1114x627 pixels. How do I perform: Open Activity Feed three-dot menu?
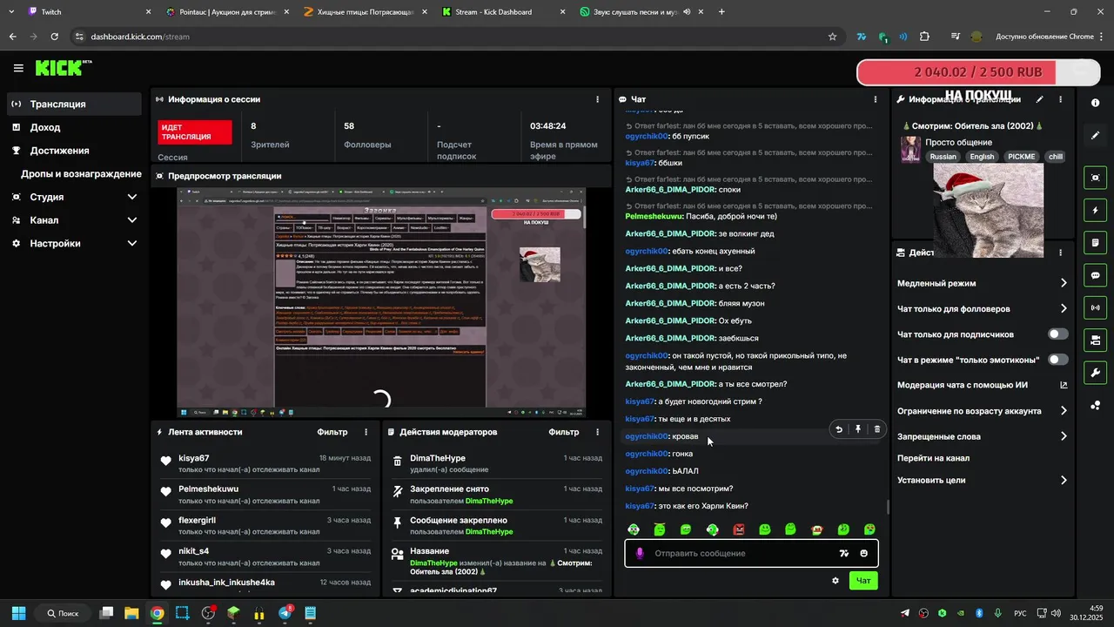click(366, 432)
